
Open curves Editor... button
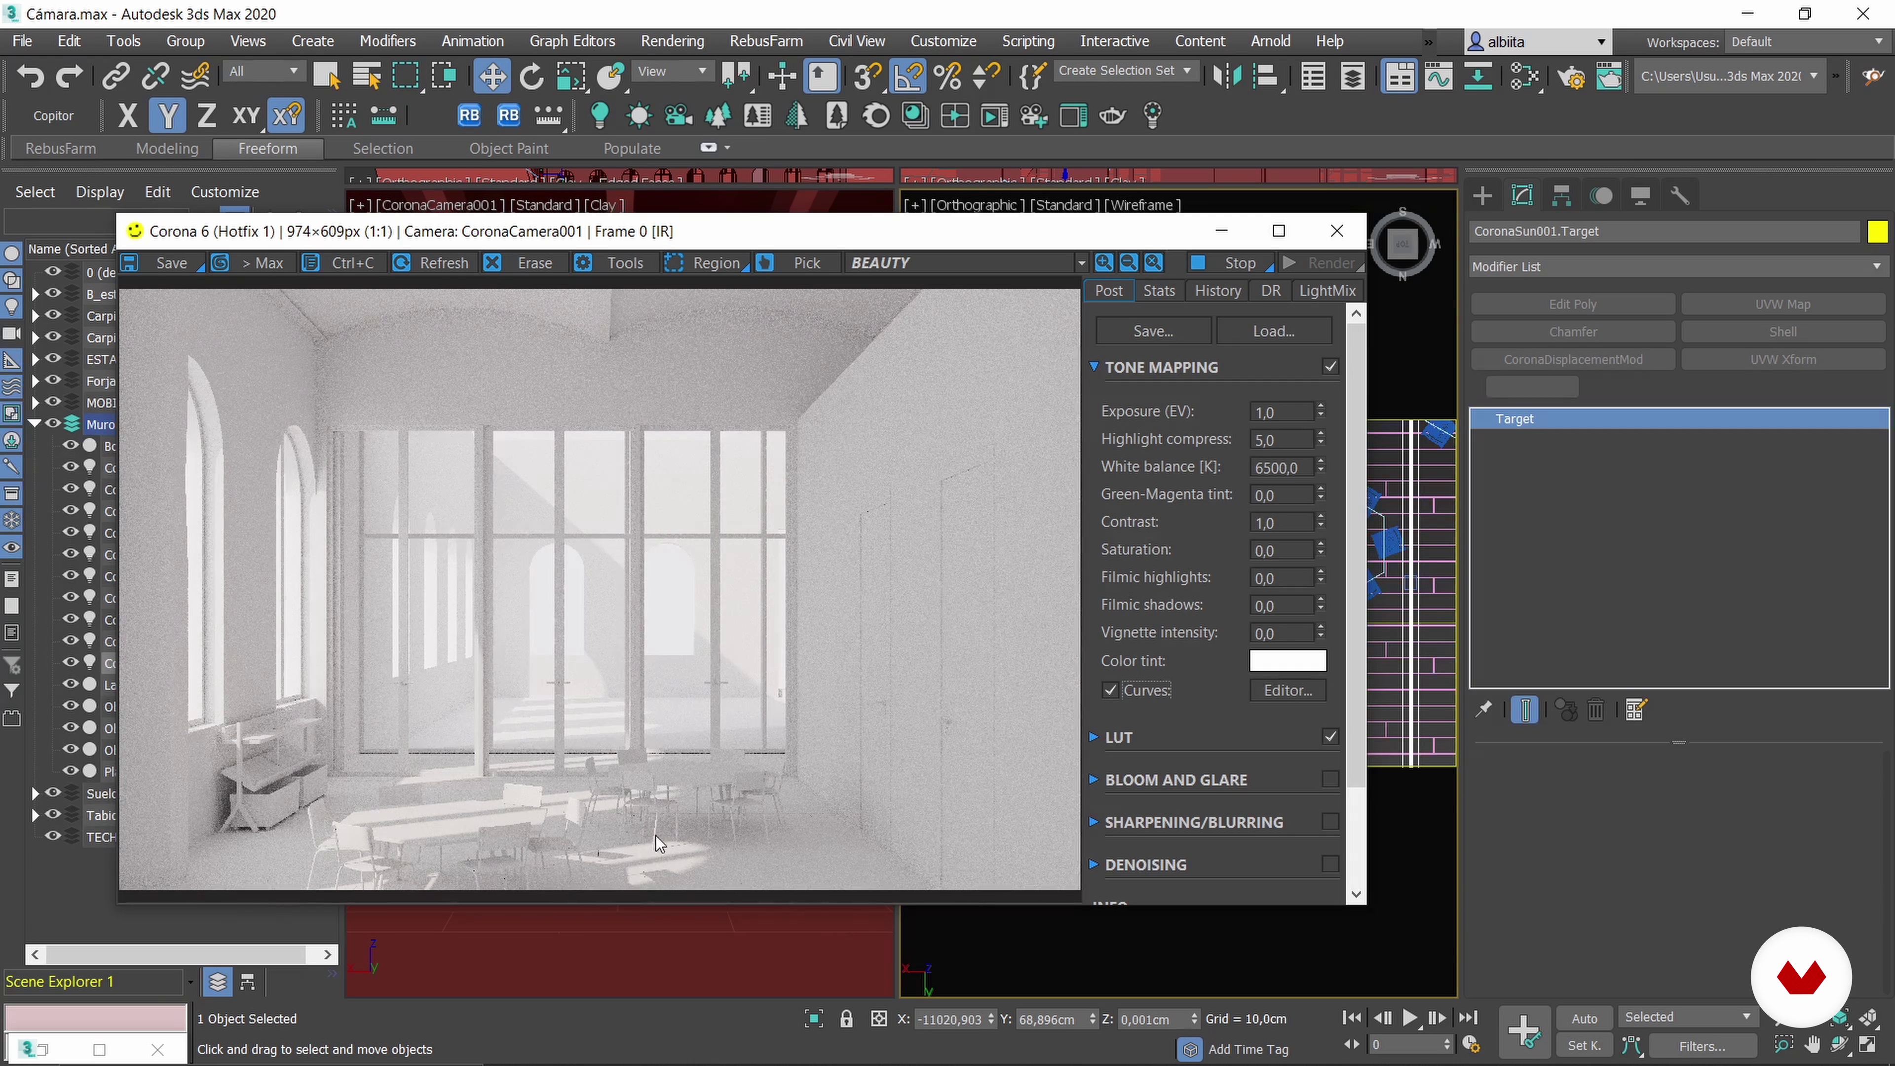(1288, 690)
